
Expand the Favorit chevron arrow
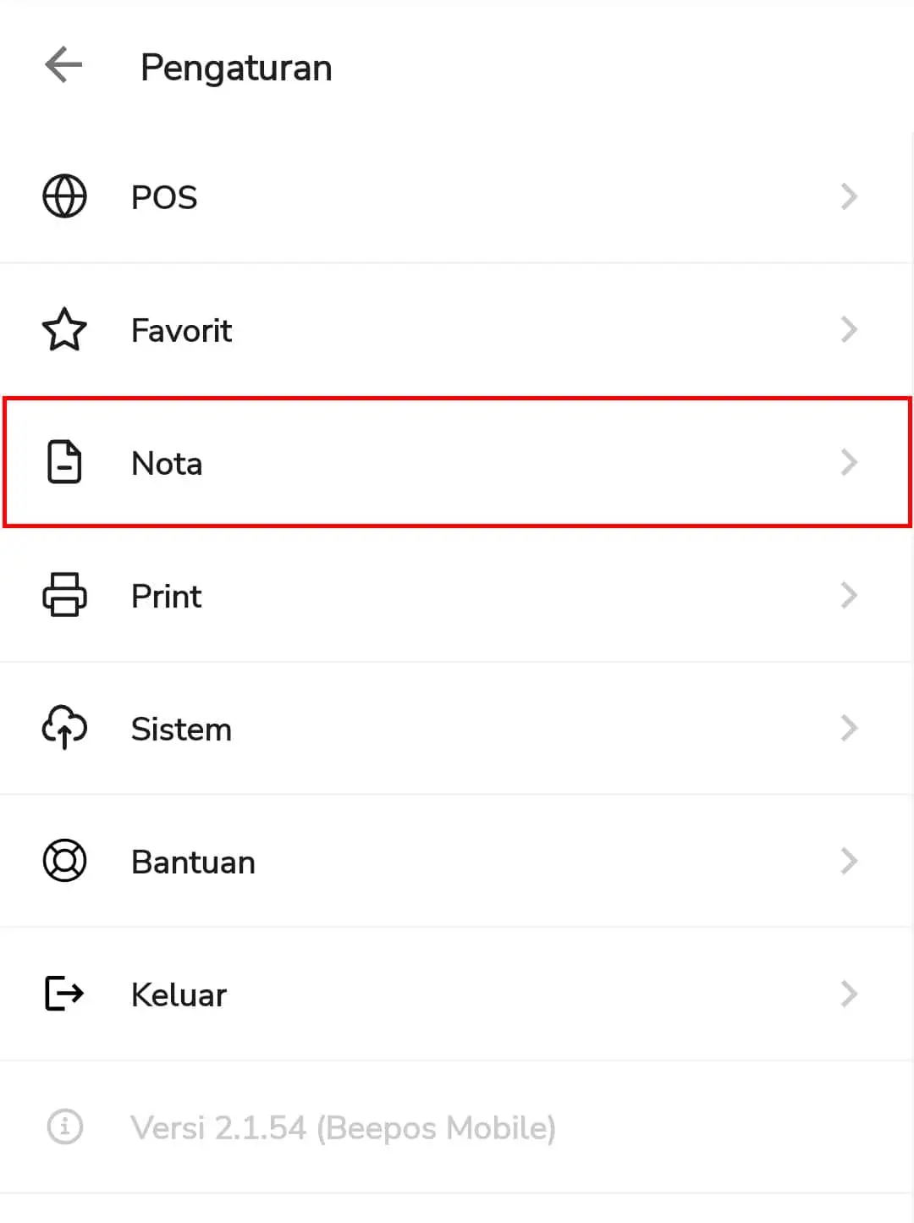849,329
